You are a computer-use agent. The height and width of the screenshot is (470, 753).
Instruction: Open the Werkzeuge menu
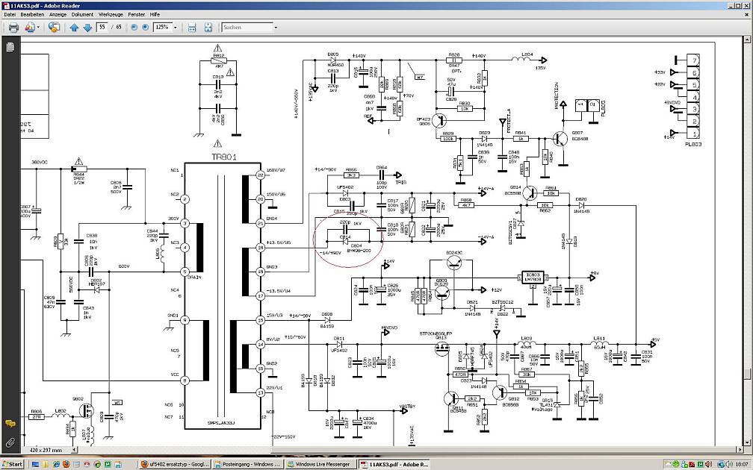click(111, 14)
